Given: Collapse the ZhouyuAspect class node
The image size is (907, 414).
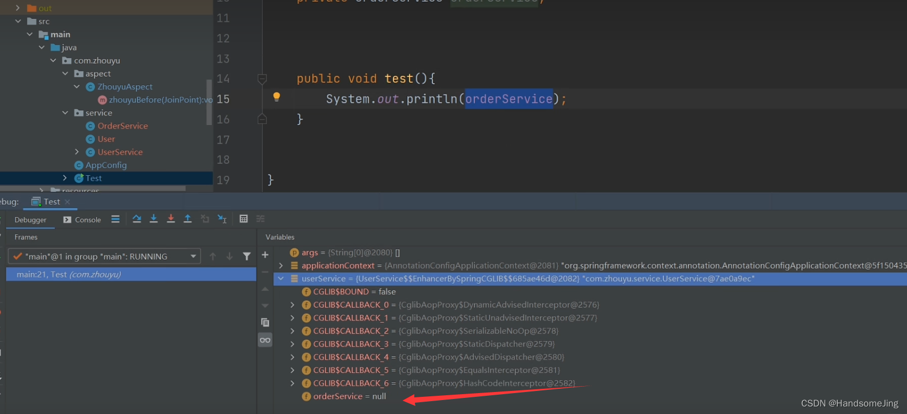Looking at the screenshot, I should [x=77, y=86].
